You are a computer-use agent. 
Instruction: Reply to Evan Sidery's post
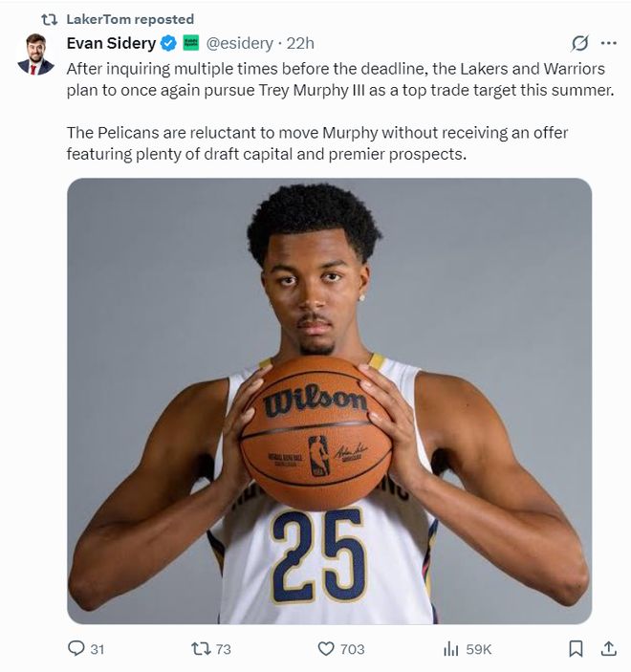[x=77, y=648]
